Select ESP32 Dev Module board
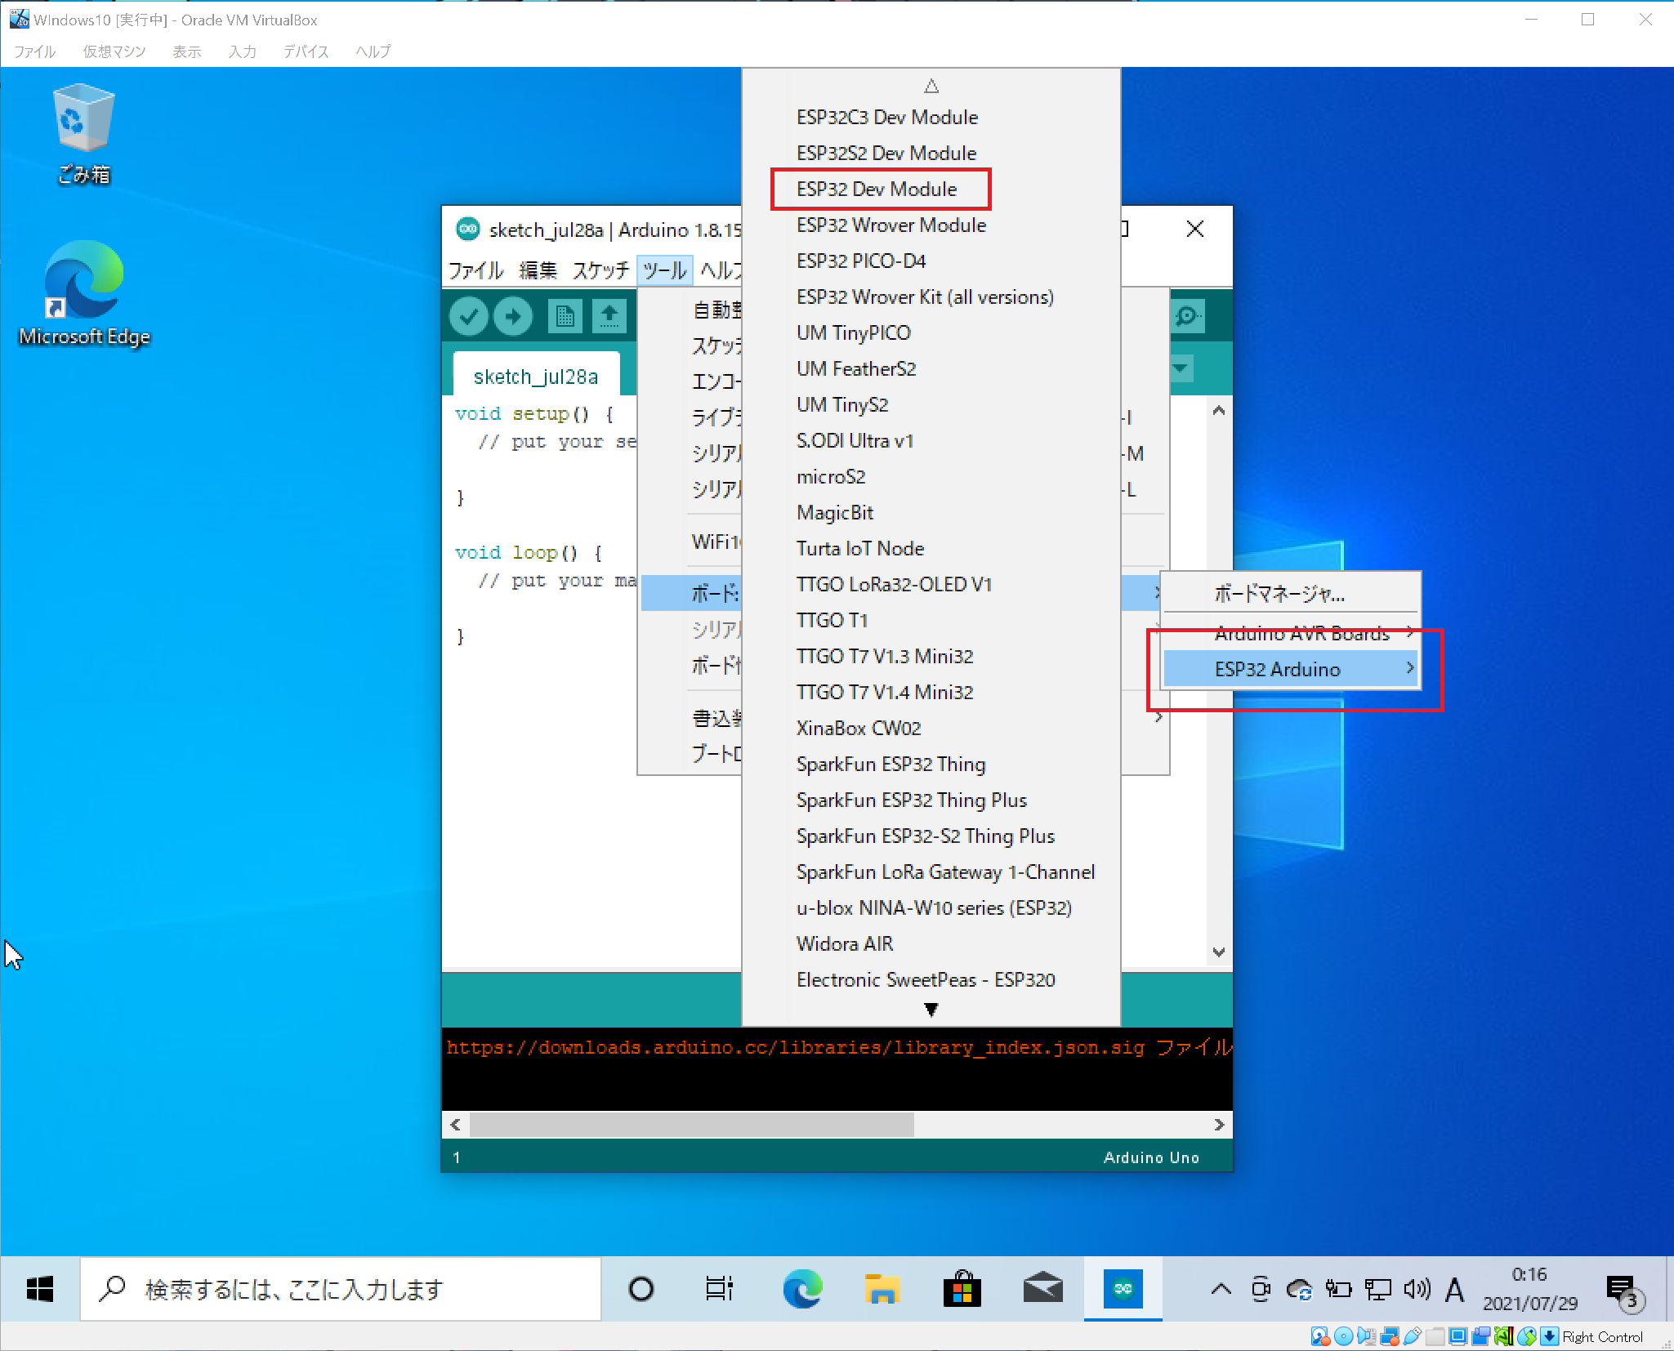This screenshot has height=1351, width=1674. coord(877,189)
